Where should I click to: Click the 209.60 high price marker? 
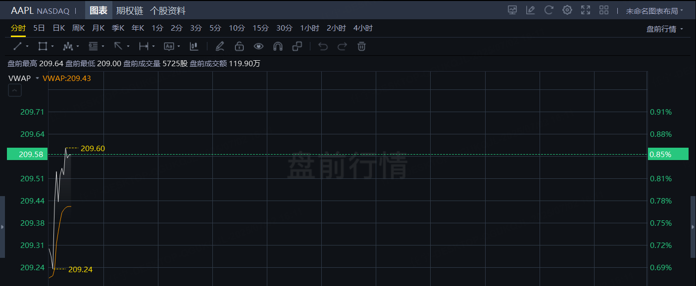point(93,148)
